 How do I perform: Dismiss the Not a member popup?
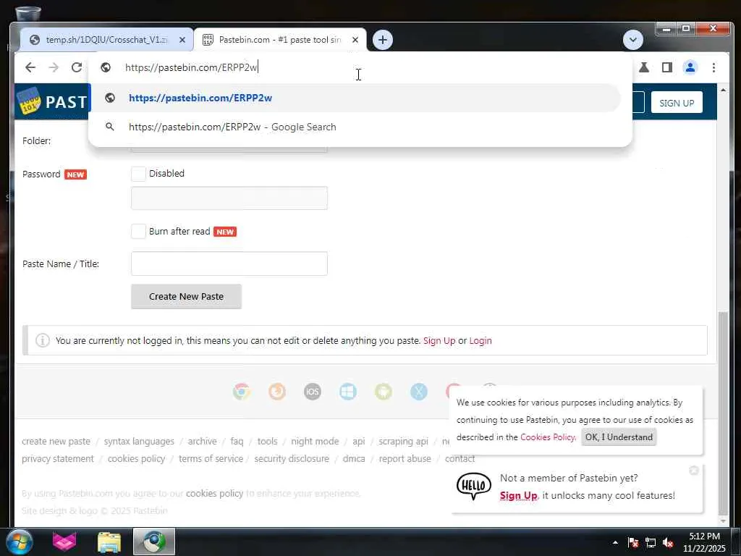(x=694, y=470)
